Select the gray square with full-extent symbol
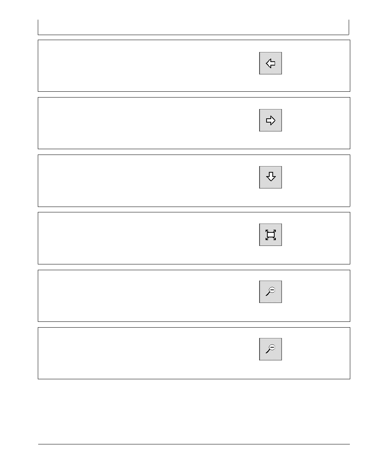The width and height of the screenshot is (368, 476). (x=270, y=235)
